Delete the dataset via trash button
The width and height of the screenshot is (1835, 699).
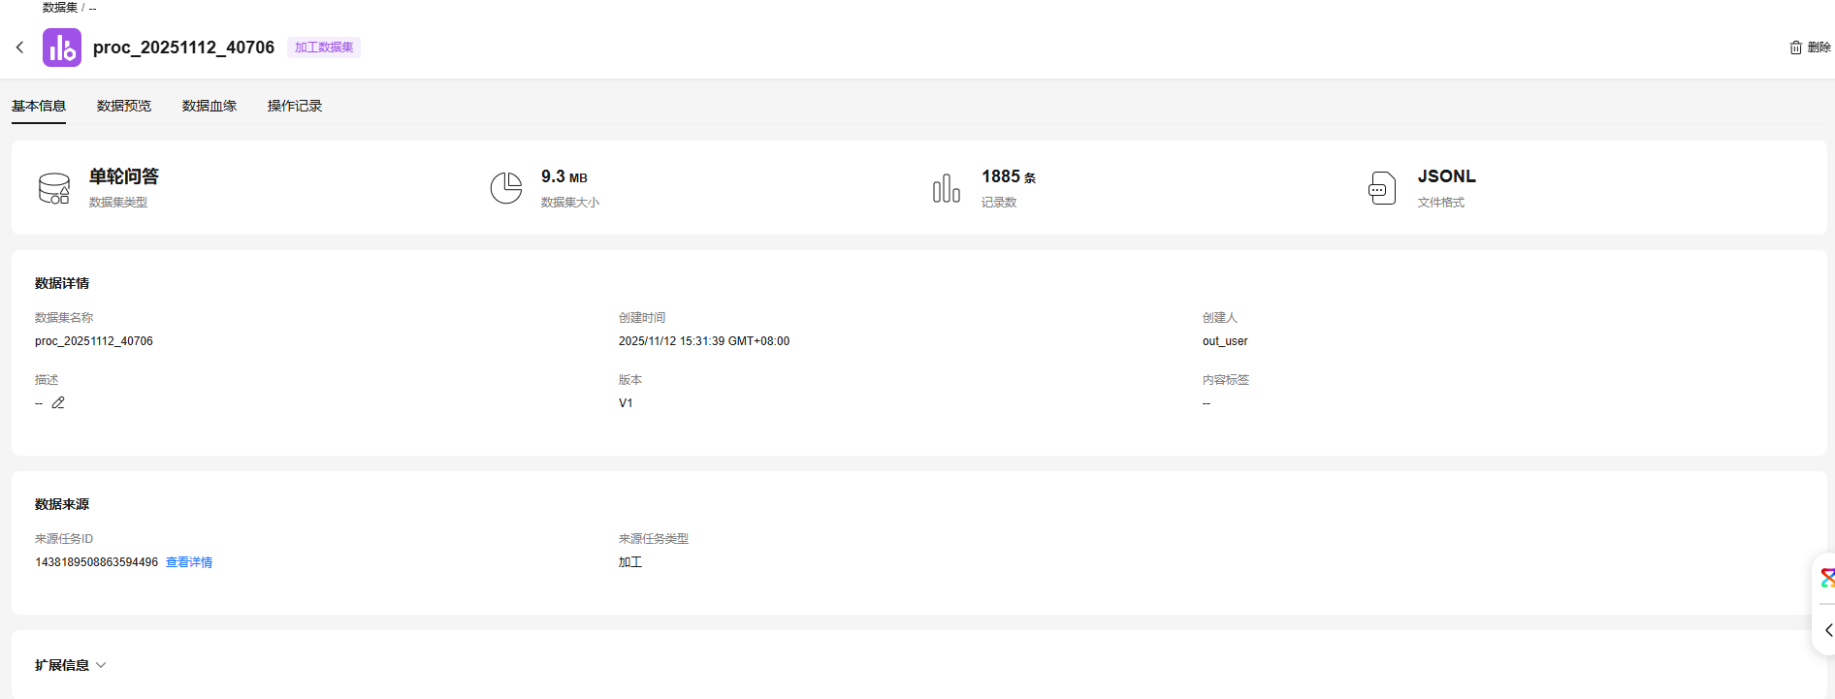pos(1810,48)
